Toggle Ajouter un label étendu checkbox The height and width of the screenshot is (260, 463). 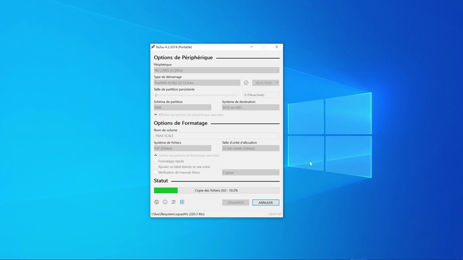point(156,167)
